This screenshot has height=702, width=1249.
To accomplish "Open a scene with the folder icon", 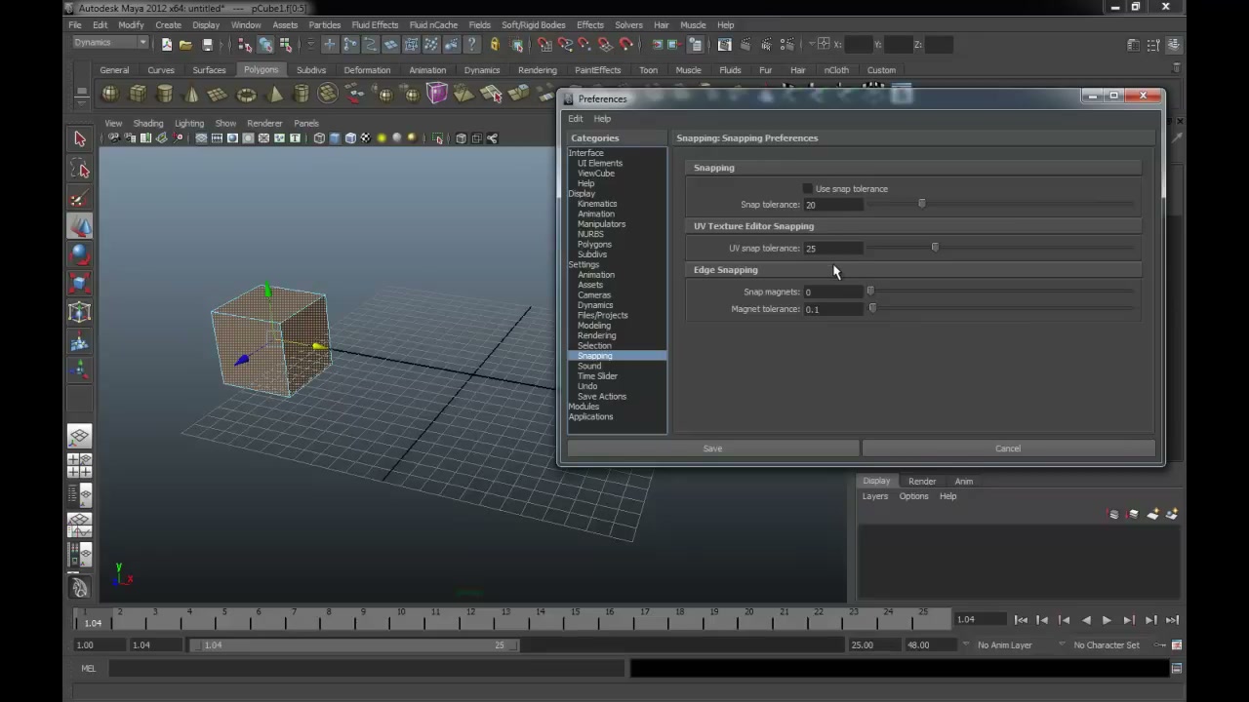I will pyautogui.click(x=185, y=45).
